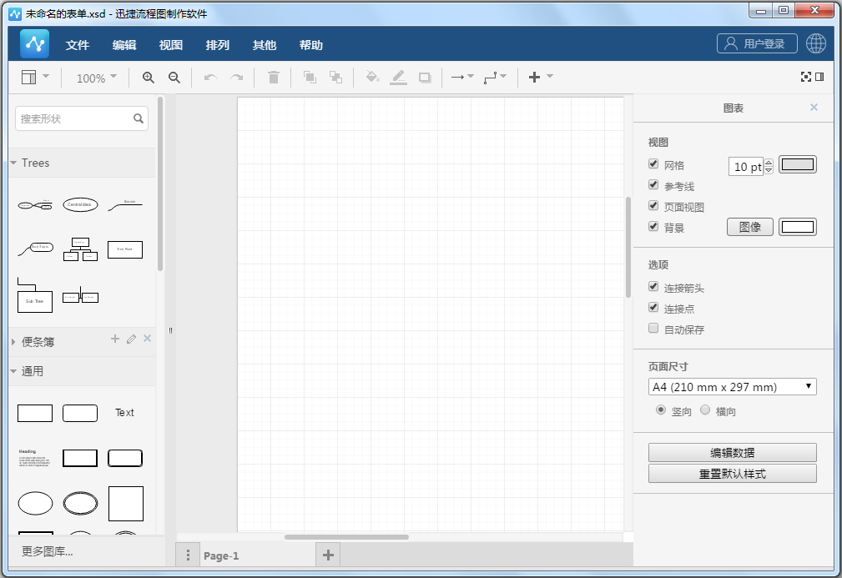Click the zoom in magnifier icon

point(149,78)
